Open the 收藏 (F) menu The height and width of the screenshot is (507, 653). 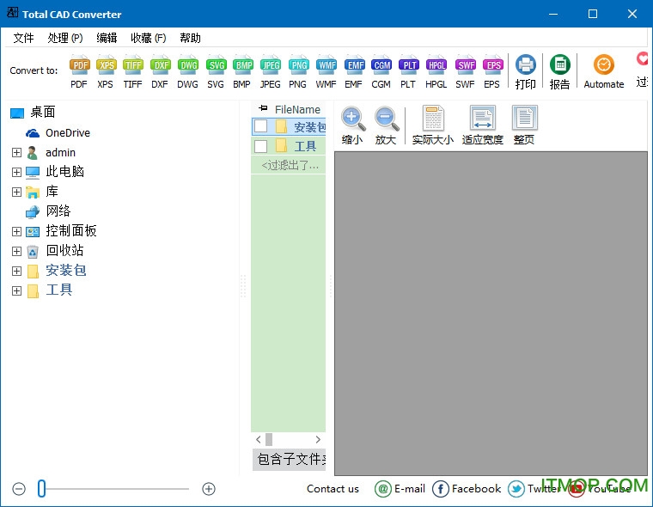(149, 38)
